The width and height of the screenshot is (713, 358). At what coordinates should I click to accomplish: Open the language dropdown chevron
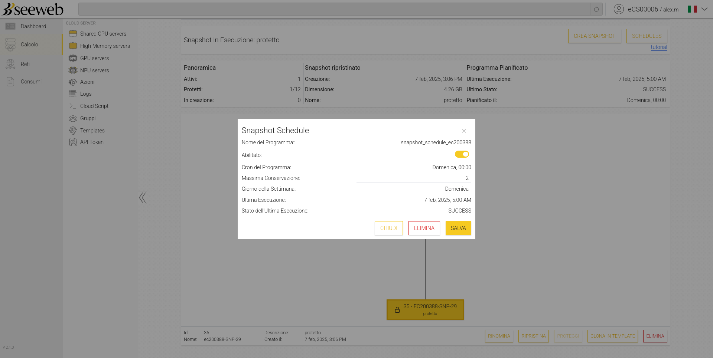(704, 9)
